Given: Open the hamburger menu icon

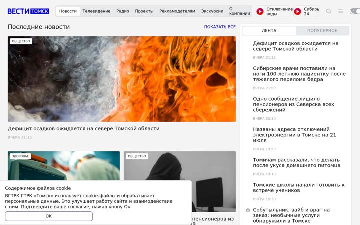Looking at the screenshot, I should (x=341, y=11).
